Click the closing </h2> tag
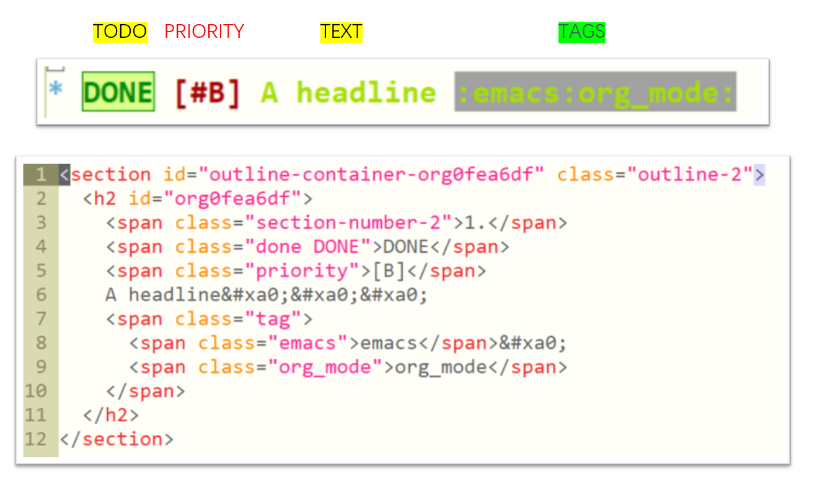 (x=111, y=415)
